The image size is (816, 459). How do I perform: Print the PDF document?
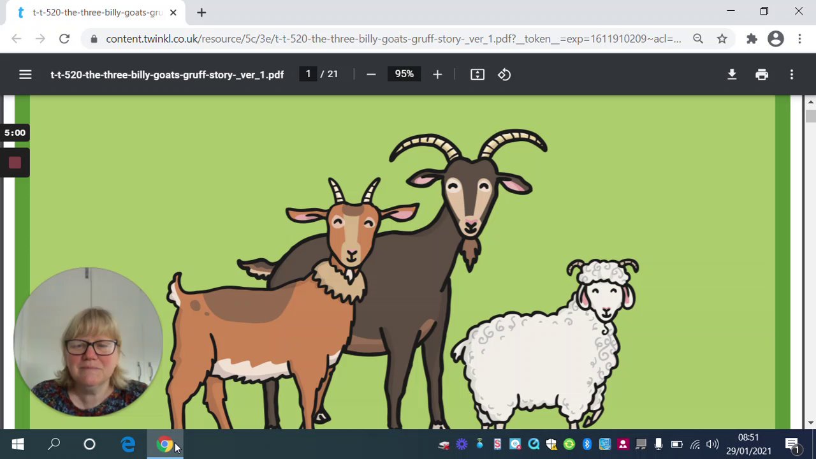762,75
